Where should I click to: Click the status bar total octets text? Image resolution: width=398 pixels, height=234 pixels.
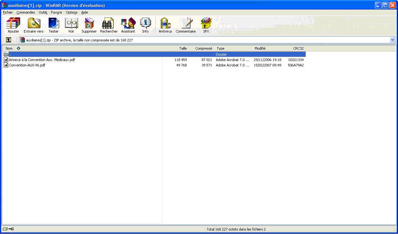coord(236,229)
